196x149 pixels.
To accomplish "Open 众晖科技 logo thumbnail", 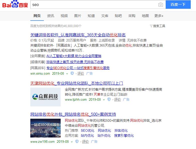I will (46, 97).
